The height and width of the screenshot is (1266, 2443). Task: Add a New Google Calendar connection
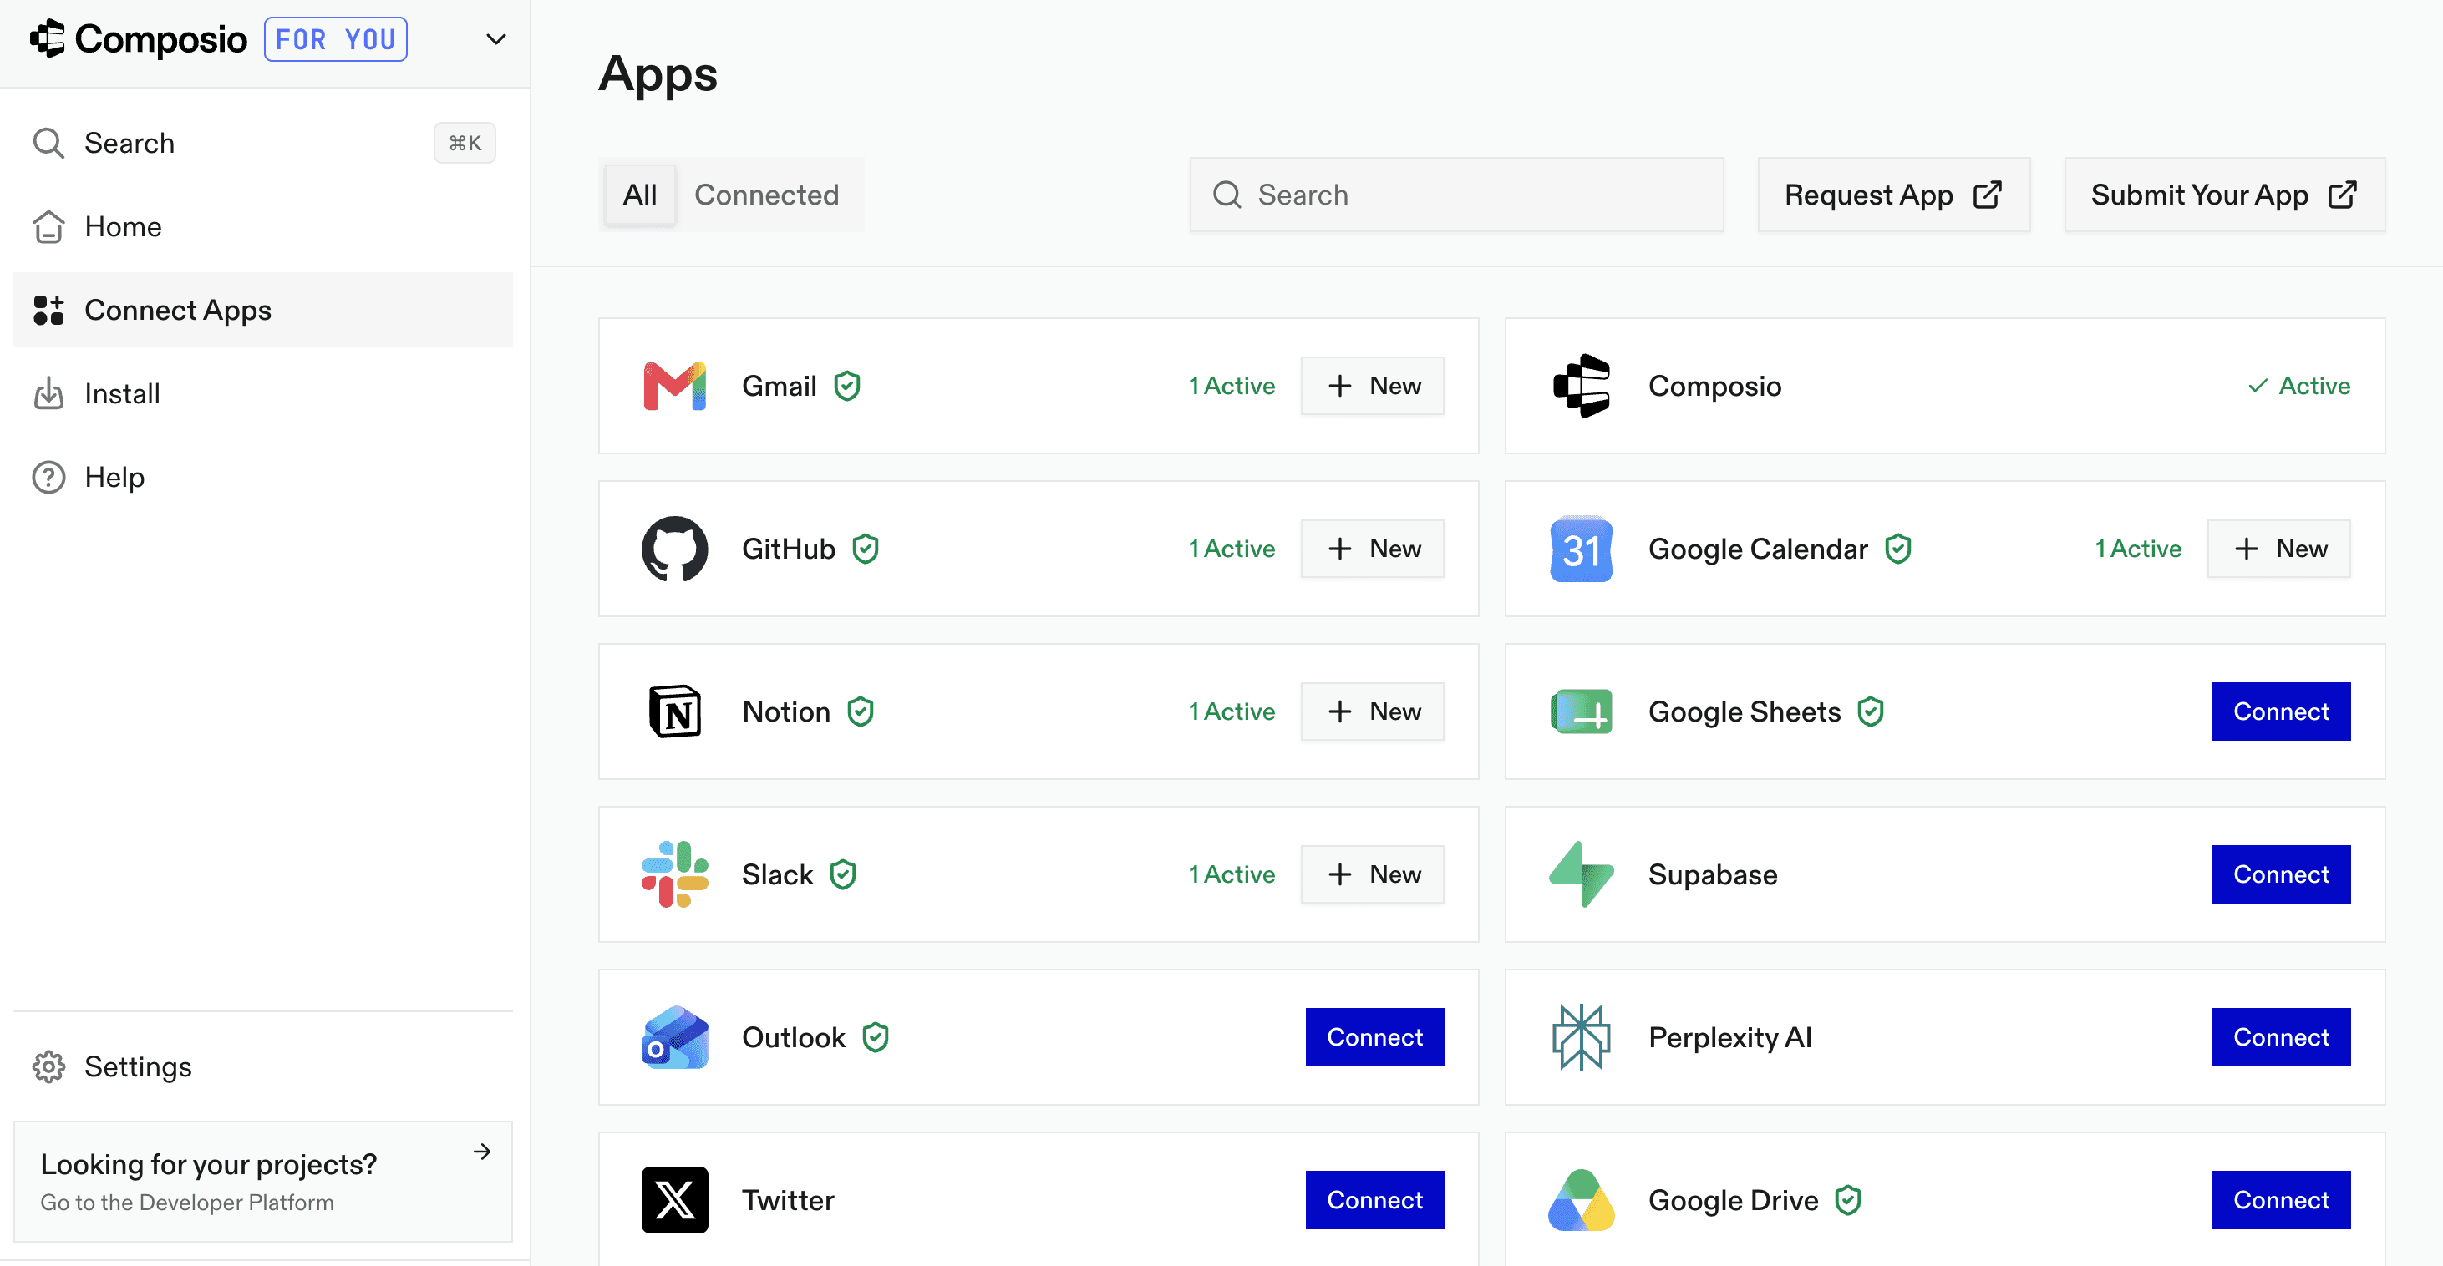(x=2279, y=549)
